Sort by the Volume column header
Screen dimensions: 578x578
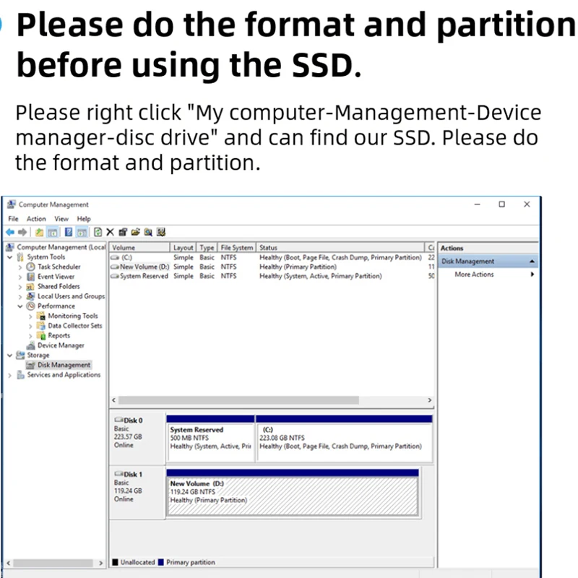coord(139,247)
